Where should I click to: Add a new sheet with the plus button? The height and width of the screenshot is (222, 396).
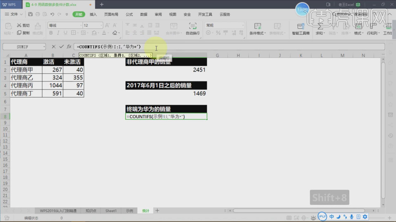click(x=157, y=210)
